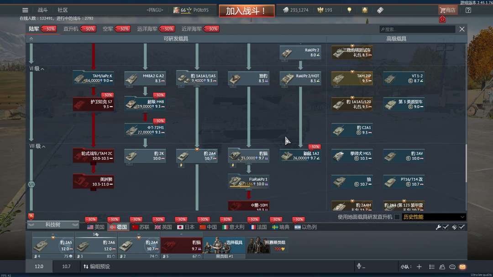Select the RakJPz 2/HOT vehicle
The height and width of the screenshot is (277, 493).
300,78
